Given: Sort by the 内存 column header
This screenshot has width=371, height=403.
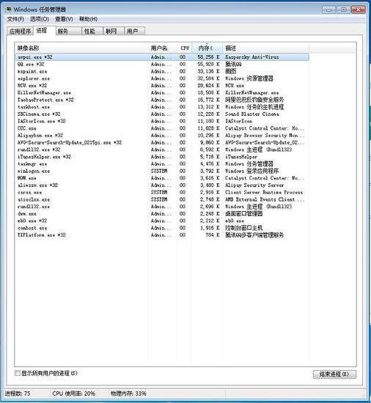Looking at the screenshot, I should coord(207,48).
